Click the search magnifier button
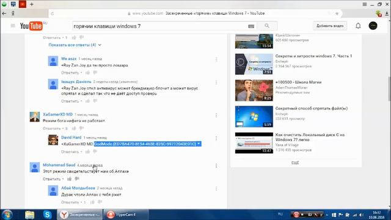 (267, 26)
